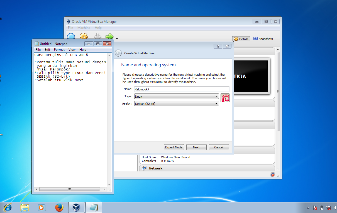Click the VirtualBox cube icon in title bar
The width and height of the screenshot is (337, 213).
69,21
